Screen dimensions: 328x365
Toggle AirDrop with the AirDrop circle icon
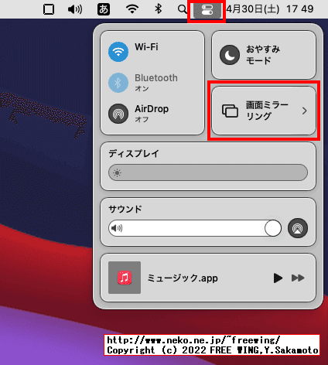[118, 114]
